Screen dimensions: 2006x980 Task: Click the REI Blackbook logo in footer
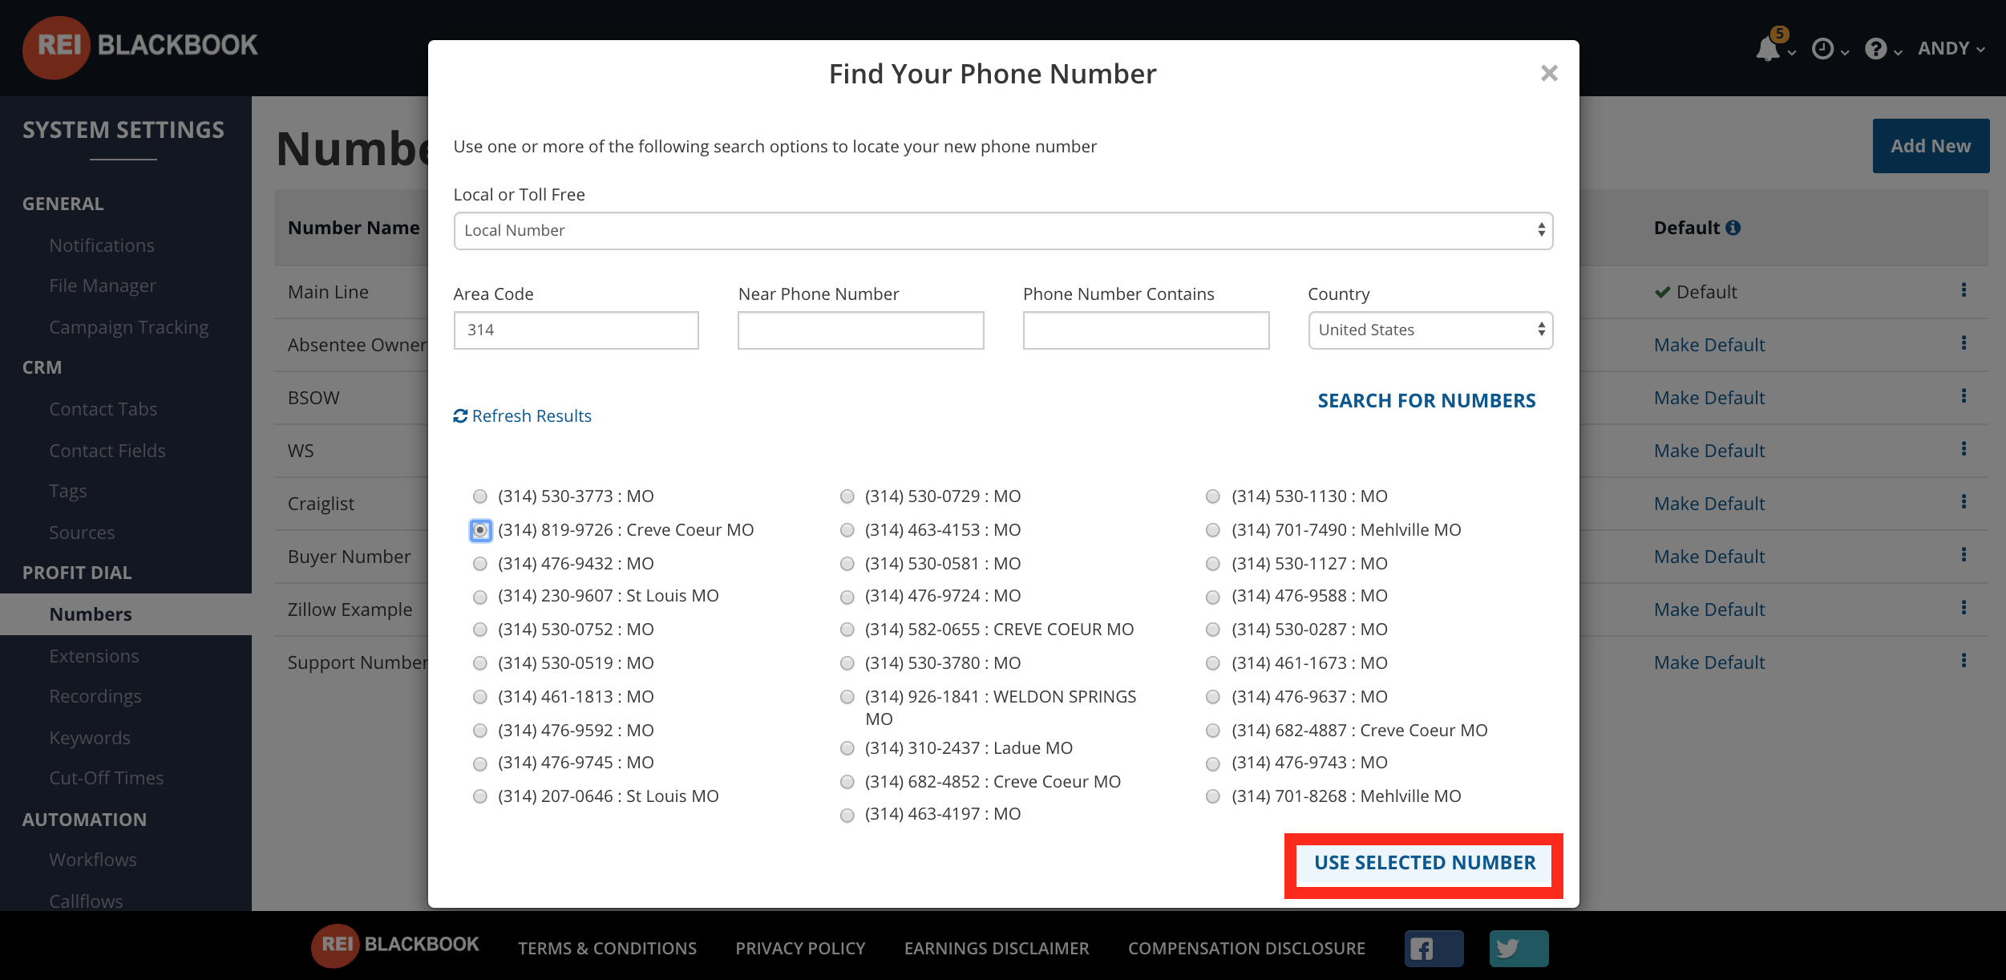tap(395, 946)
